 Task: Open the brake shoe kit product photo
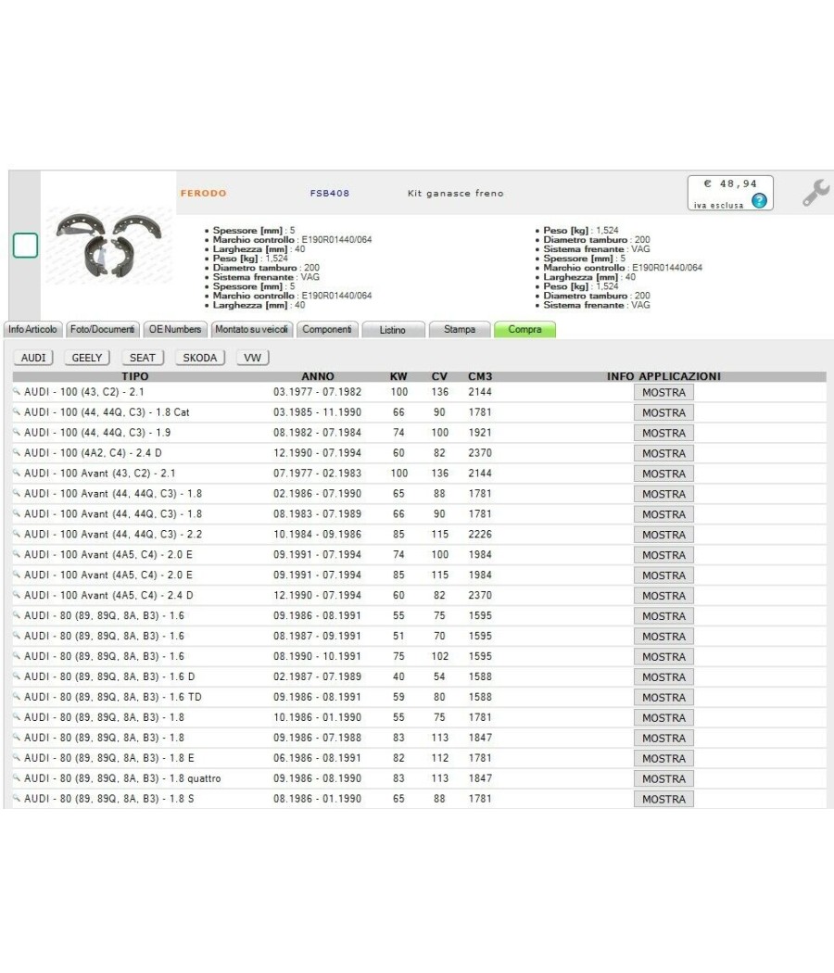(x=108, y=246)
